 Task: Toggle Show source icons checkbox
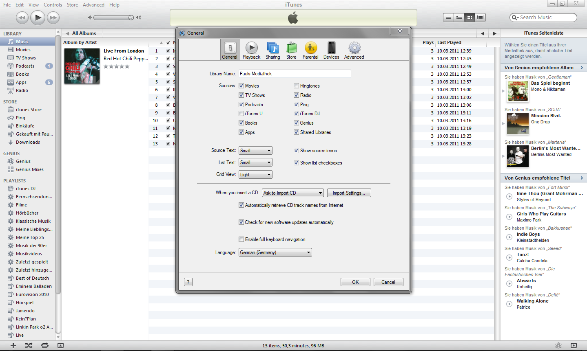tap(296, 151)
